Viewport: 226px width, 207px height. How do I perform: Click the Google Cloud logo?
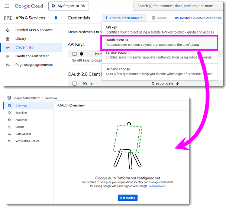pos(29,6)
